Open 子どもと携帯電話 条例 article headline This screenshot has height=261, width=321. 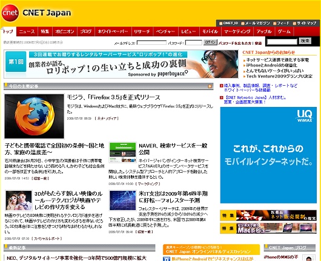pyautogui.click(x=55, y=149)
